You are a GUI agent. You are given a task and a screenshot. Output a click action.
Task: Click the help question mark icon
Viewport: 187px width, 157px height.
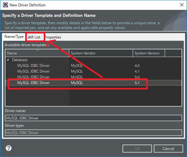(x=9, y=148)
